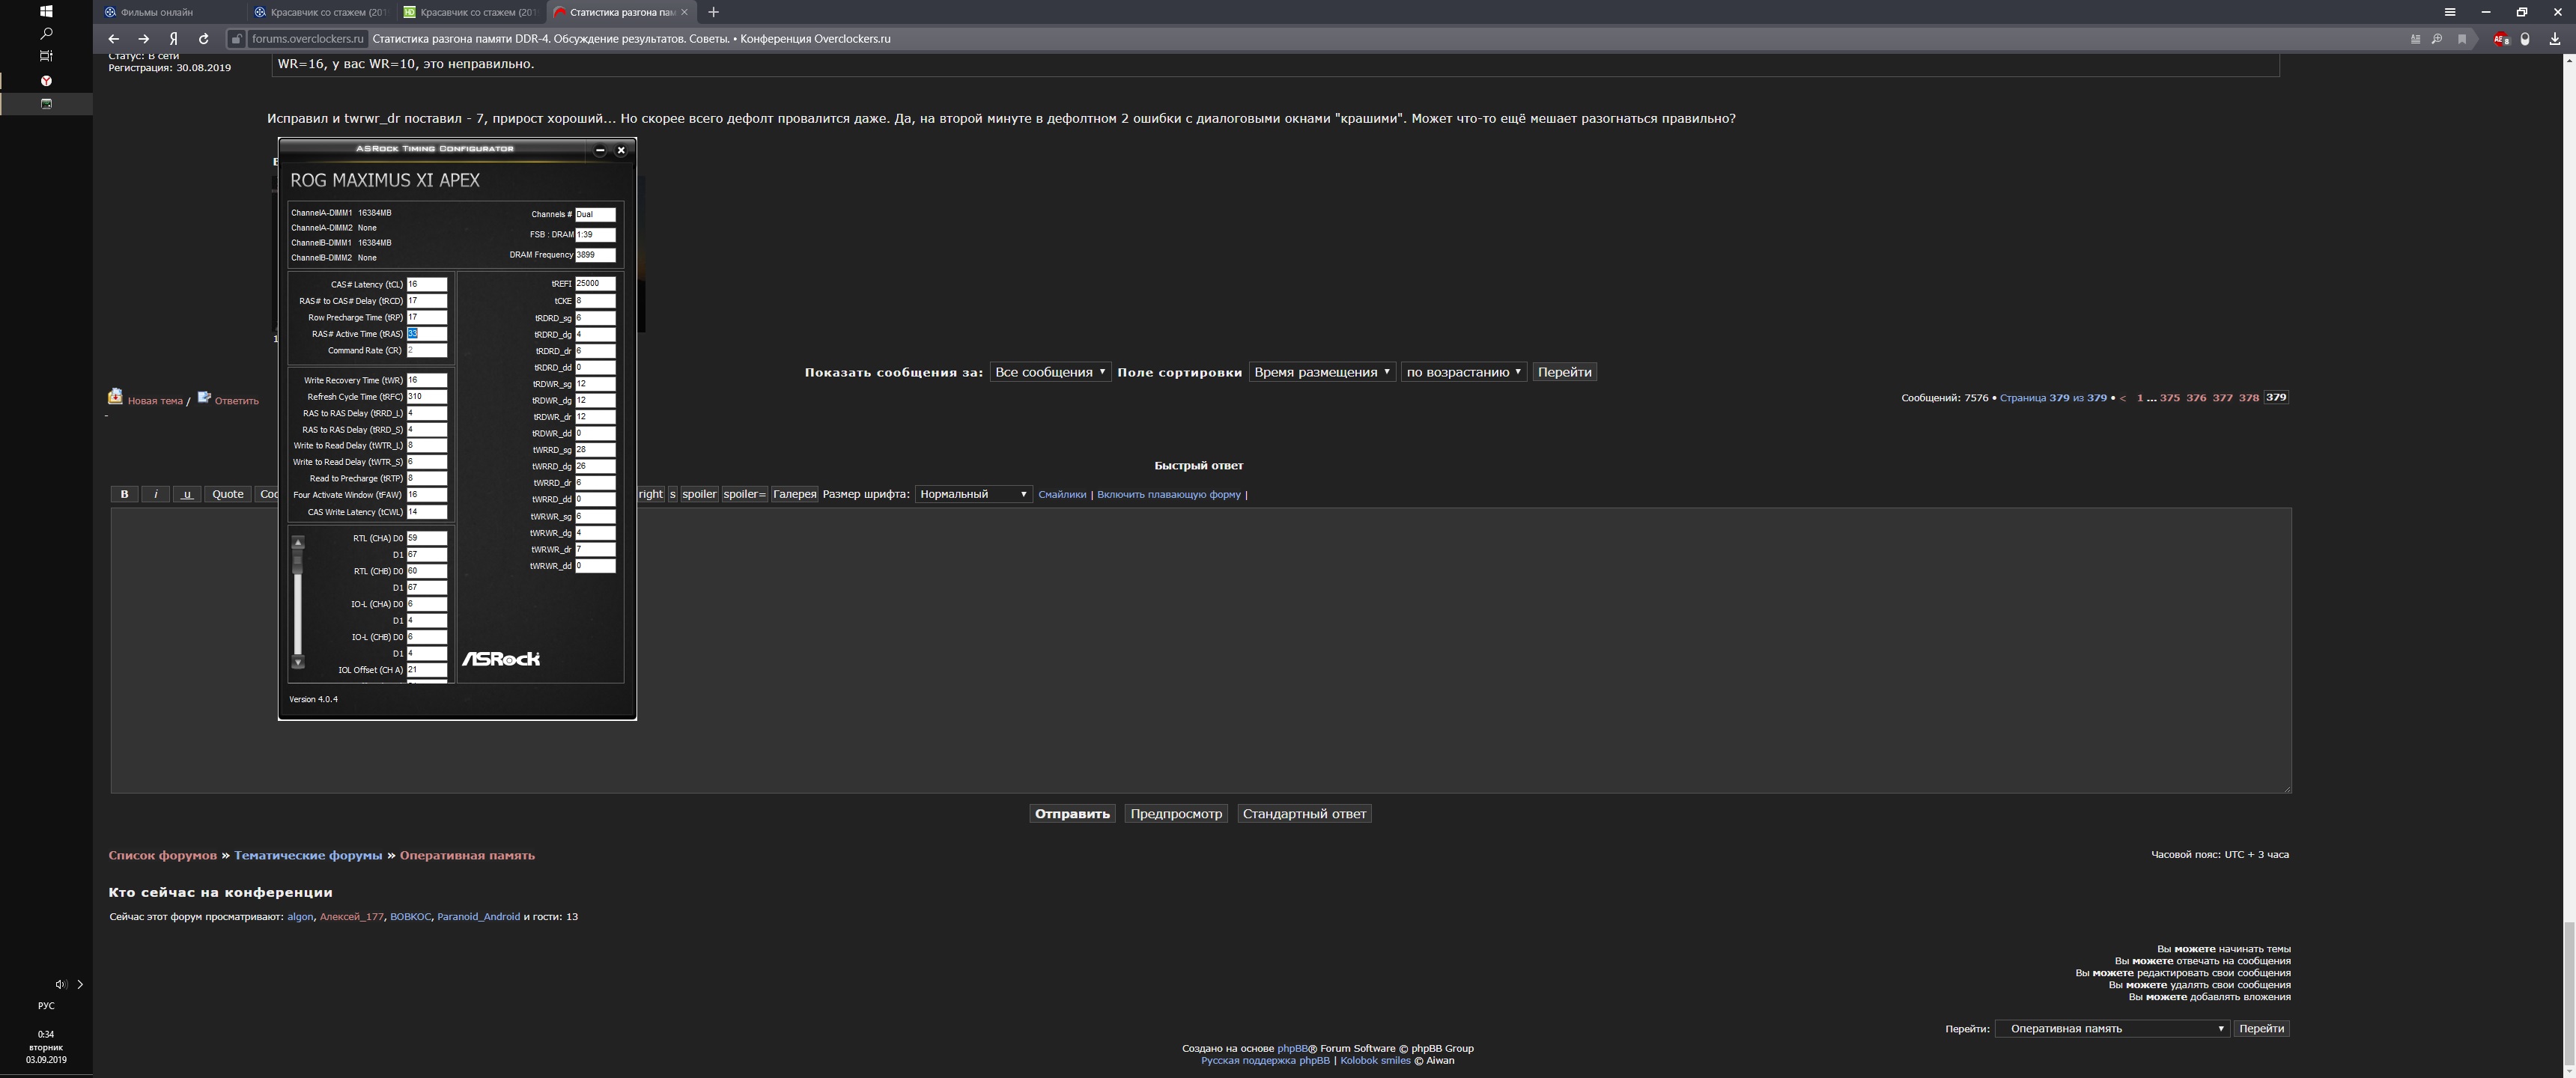The width and height of the screenshot is (2576, 1078).
Task: Reload the page with the refresh icon
Action: (x=204, y=39)
